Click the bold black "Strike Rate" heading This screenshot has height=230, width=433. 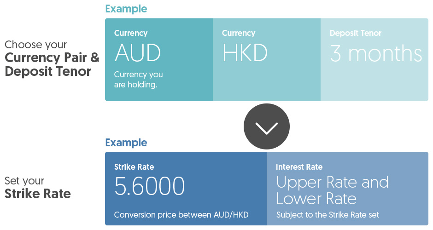coord(38,194)
